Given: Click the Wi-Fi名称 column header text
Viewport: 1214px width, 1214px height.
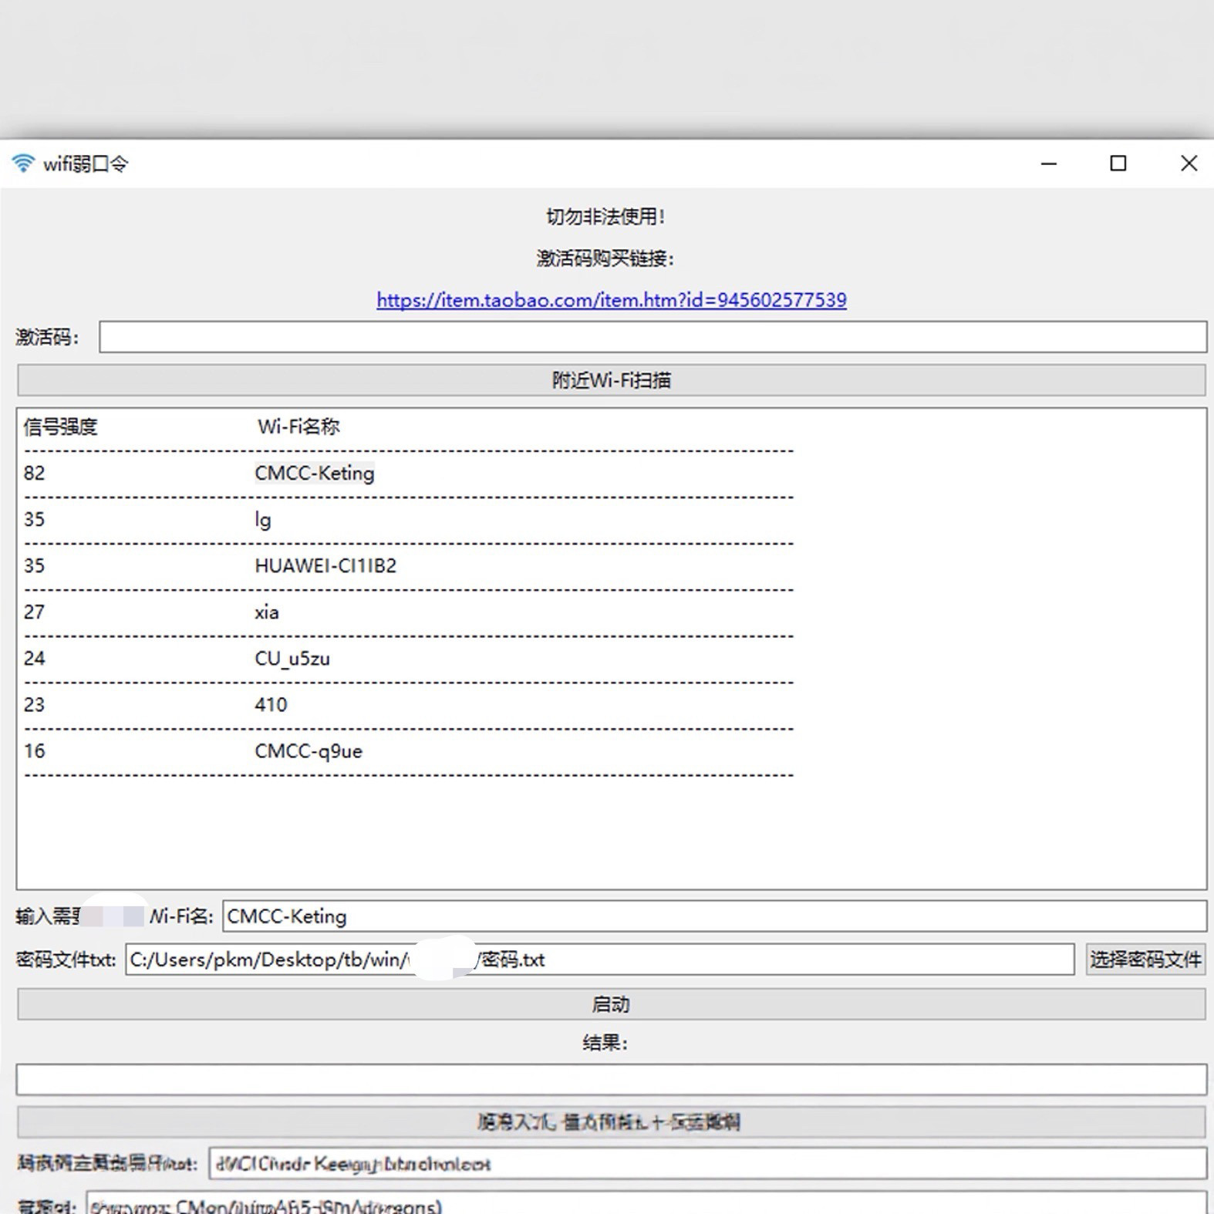Looking at the screenshot, I should pyautogui.click(x=298, y=427).
